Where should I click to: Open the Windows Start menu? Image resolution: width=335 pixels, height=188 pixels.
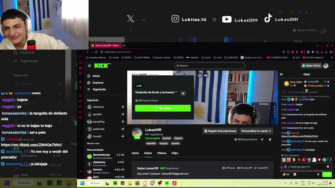point(82,183)
